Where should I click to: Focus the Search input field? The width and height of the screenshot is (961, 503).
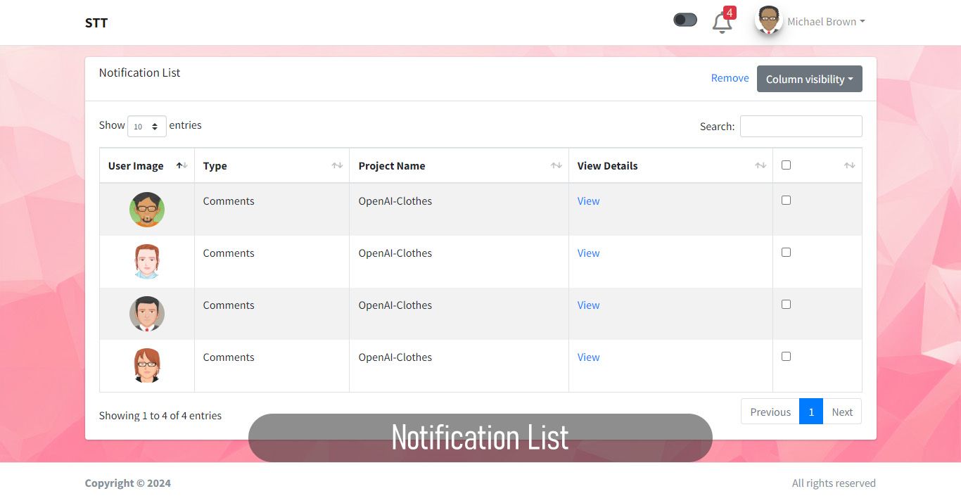(801, 126)
